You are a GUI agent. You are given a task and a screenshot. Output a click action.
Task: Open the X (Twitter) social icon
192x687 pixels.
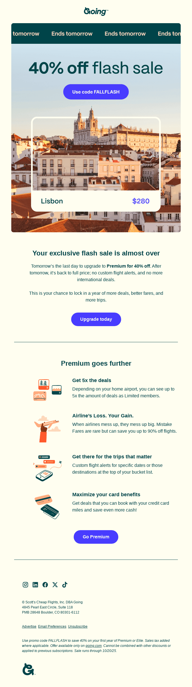pos(55,585)
